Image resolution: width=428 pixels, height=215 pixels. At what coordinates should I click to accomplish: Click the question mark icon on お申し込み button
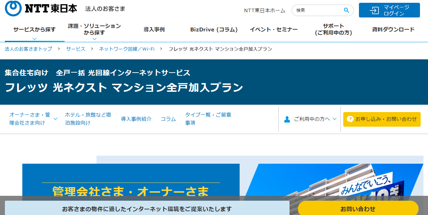pyautogui.click(x=350, y=119)
